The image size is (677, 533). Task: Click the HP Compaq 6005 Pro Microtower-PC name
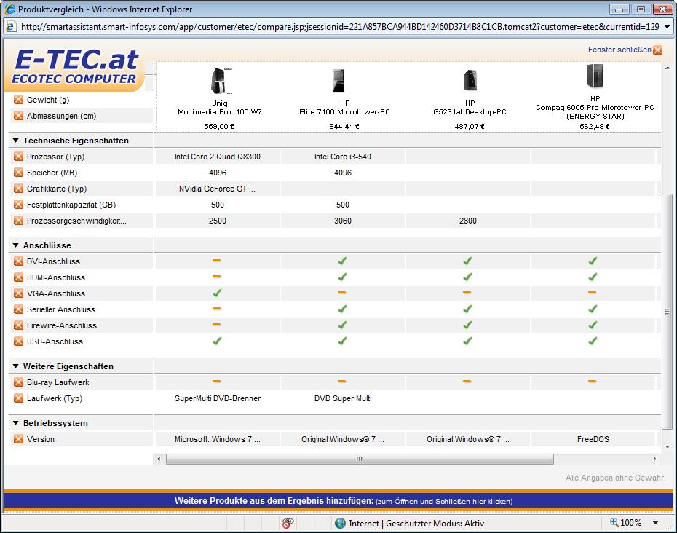[595, 108]
